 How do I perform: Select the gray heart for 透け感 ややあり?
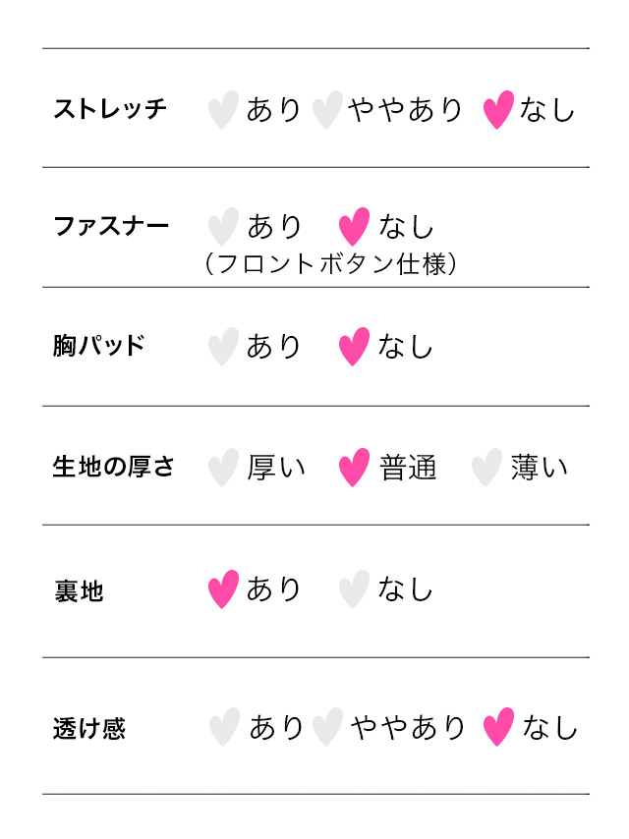[326, 728]
